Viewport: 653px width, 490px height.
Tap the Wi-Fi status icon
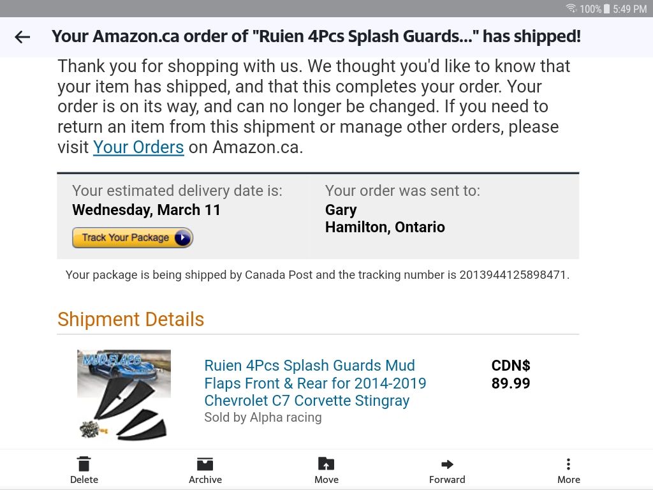click(571, 9)
